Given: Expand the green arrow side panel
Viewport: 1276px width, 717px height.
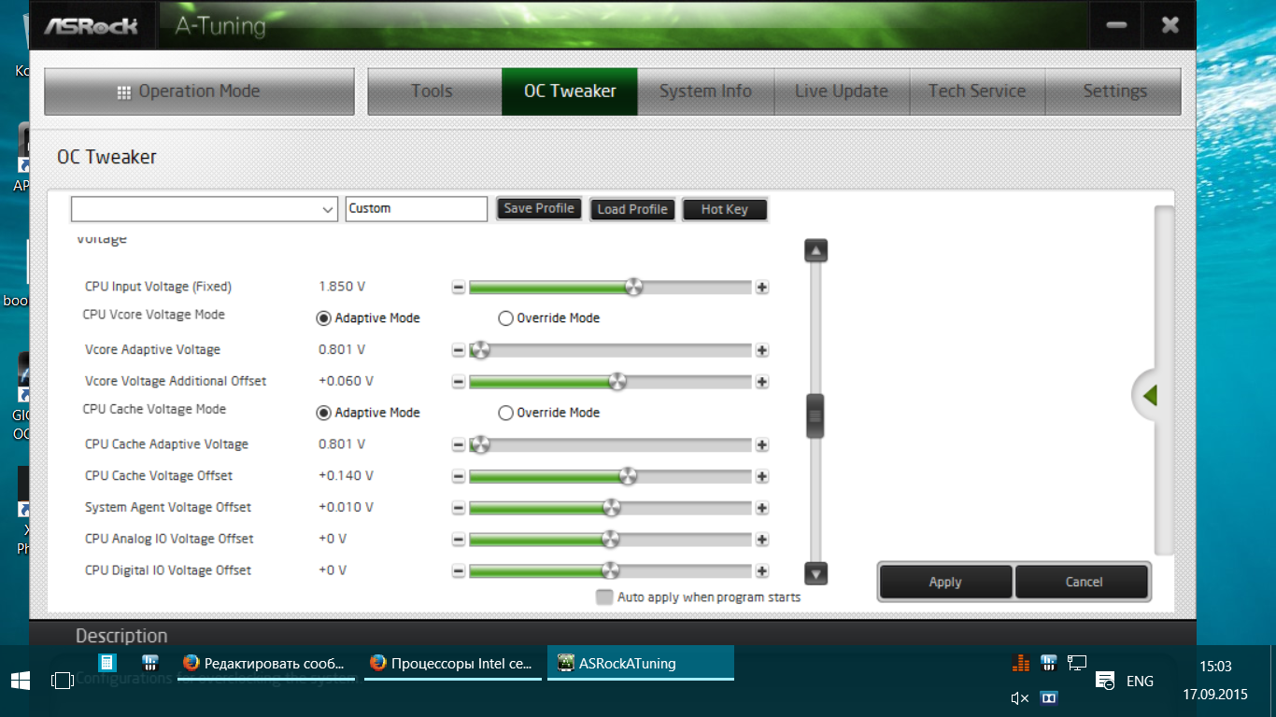Looking at the screenshot, I should (x=1150, y=395).
